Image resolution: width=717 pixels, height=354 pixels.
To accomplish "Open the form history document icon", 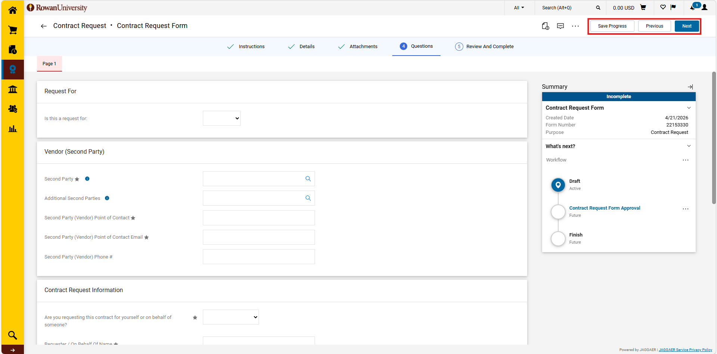I will [x=546, y=26].
